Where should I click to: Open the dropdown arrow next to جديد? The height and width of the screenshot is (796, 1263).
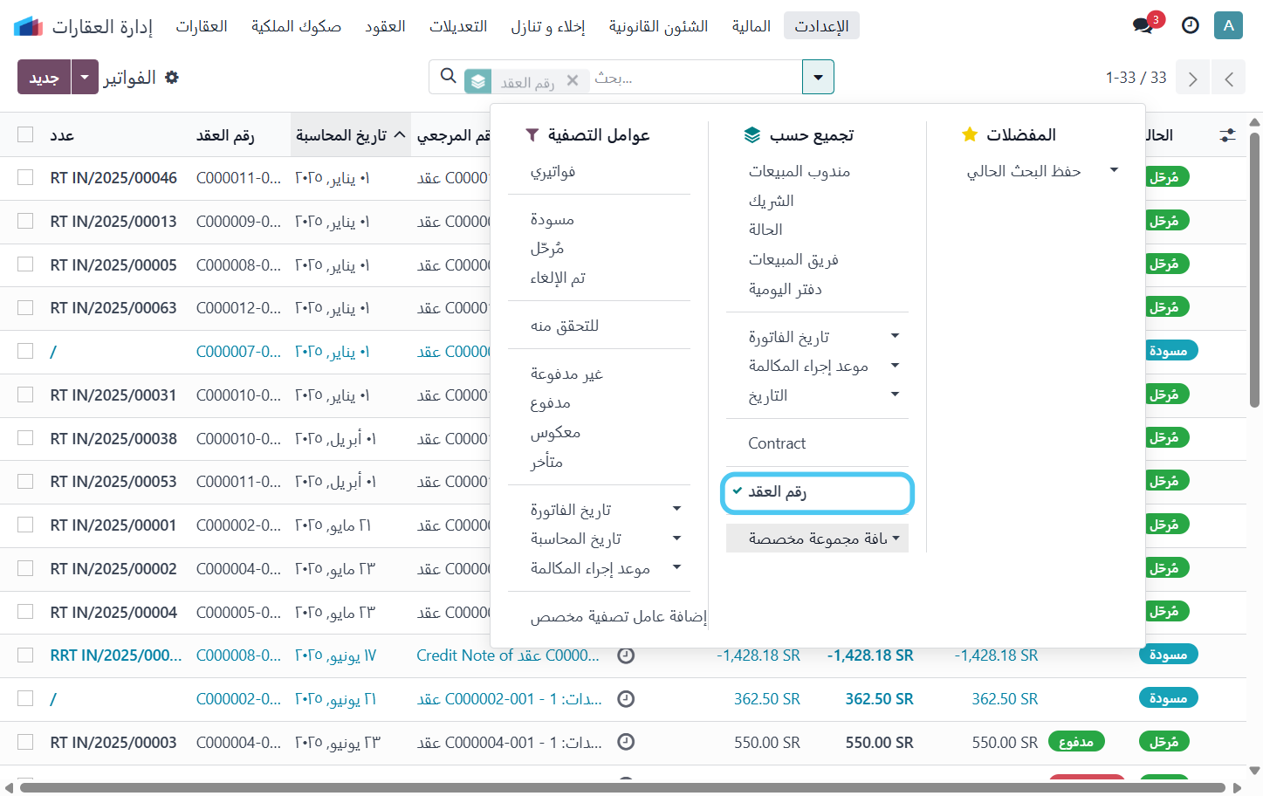tap(85, 77)
